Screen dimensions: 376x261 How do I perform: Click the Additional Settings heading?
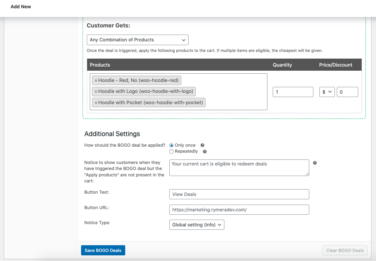coord(112,134)
